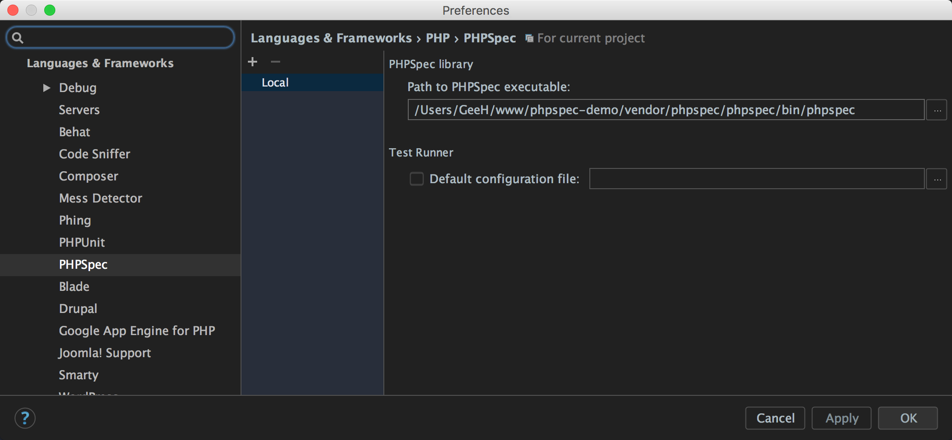Click the green zoom window button
The height and width of the screenshot is (440, 952).
50,10
